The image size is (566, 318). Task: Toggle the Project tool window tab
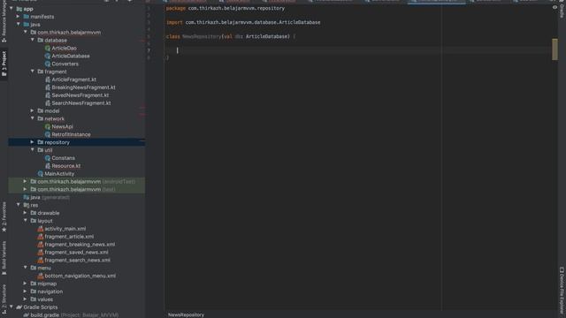[4, 64]
